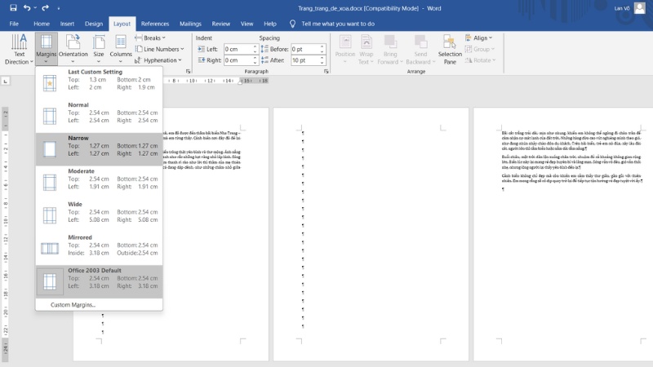Viewport: 653px width, 367px height.
Task: Switch to the References tab
Action: tap(155, 24)
